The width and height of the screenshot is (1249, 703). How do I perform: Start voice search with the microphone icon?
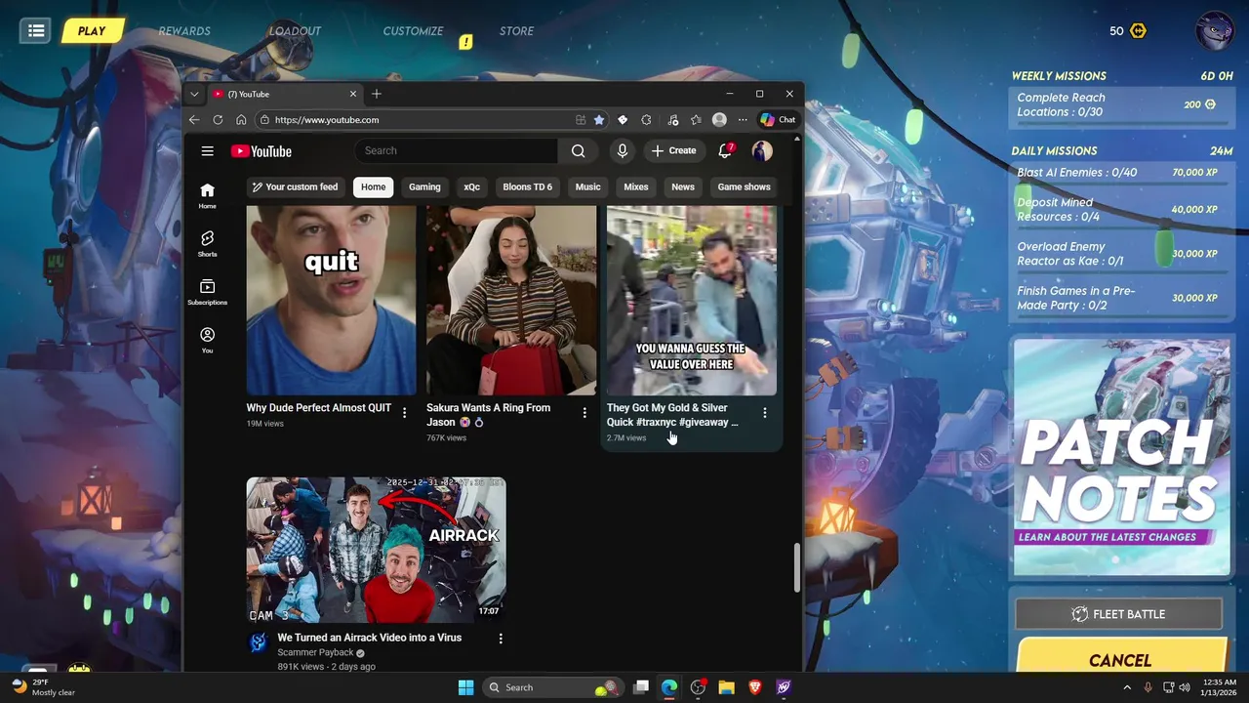pos(622,150)
